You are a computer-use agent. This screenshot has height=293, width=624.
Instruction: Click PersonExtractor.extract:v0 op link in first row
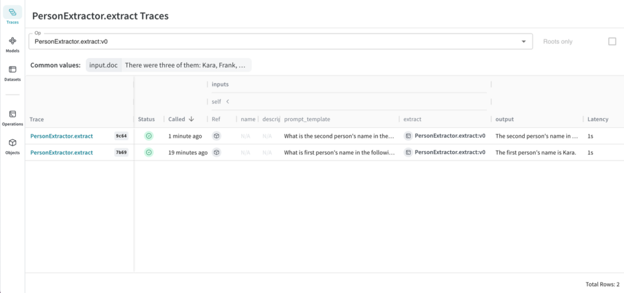[x=449, y=136]
